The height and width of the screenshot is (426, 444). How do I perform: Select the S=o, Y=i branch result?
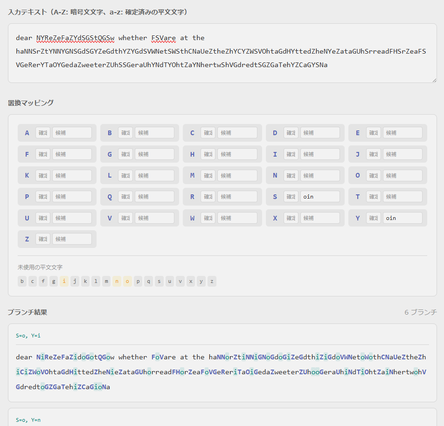point(222,363)
